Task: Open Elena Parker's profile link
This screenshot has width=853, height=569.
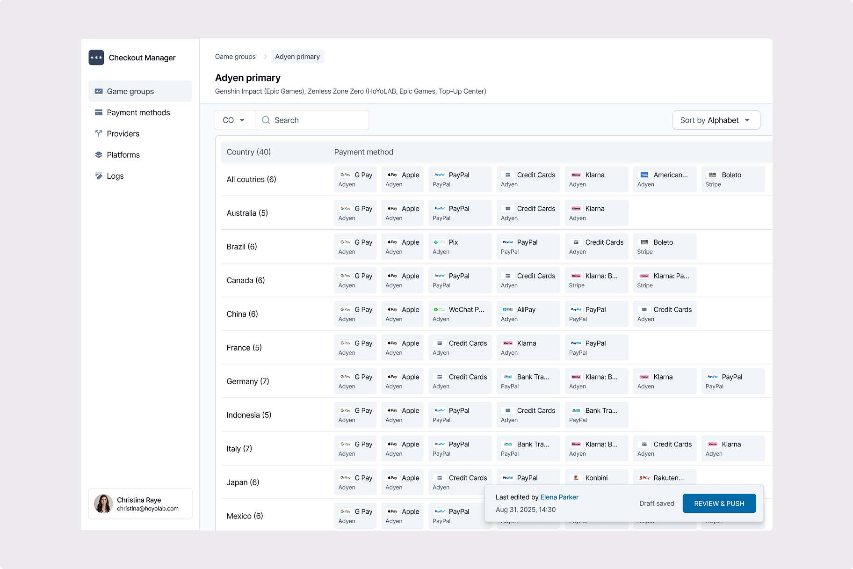Action: [559, 497]
